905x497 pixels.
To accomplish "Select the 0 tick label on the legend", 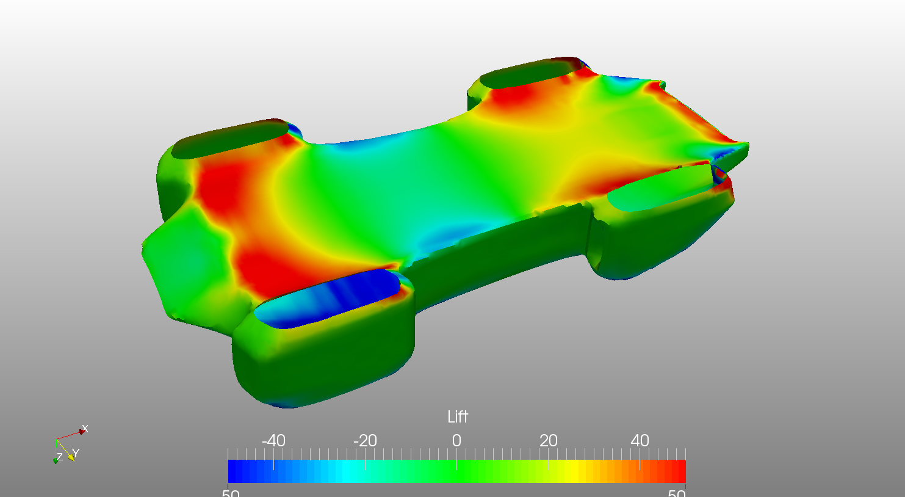I will (456, 440).
